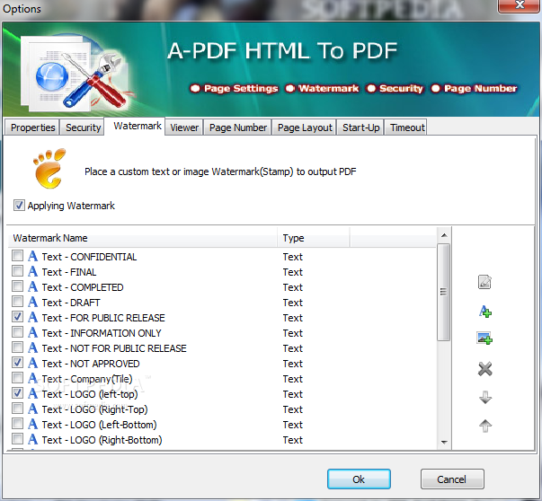Move watermark up with up arrow
The width and height of the screenshot is (542, 501).
(485, 426)
